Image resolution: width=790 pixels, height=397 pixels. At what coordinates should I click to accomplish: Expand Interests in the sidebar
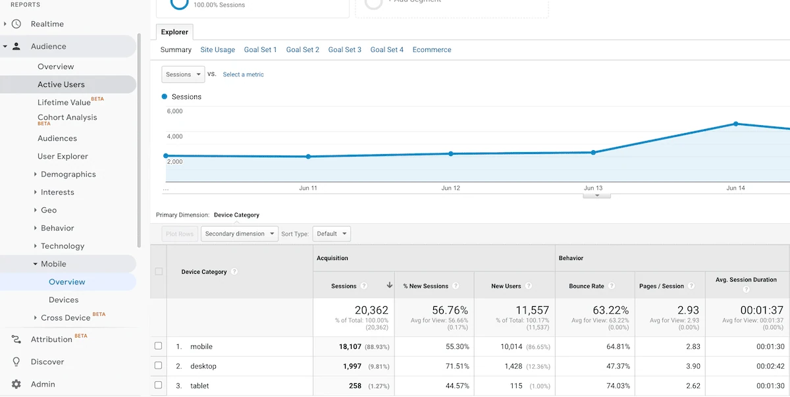pyautogui.click(x=35, y=192)
